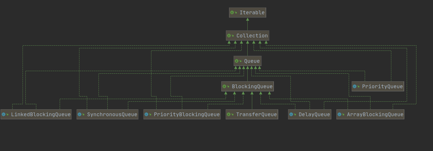The width and height of the screenshot is (433, 151).
Task: Click the green interface icon beside Collection
Action: pos(229,36)
